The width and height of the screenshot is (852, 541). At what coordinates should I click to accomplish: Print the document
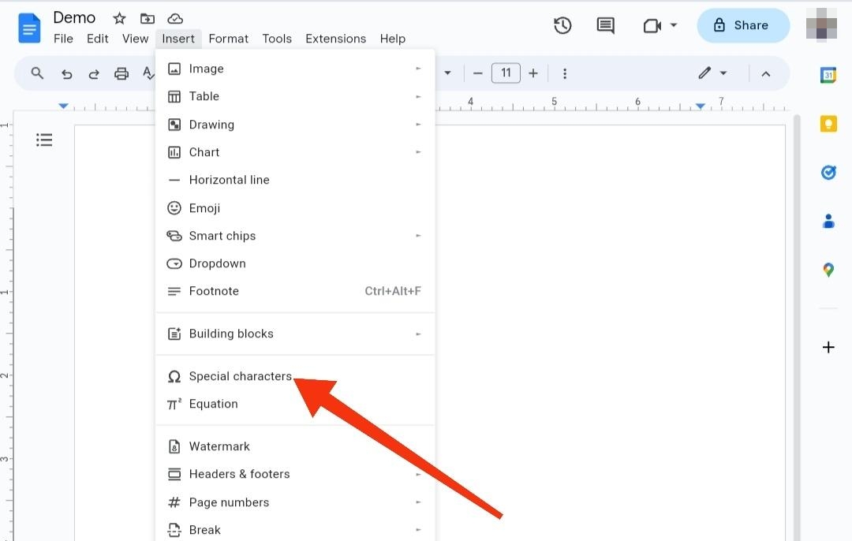[121, 73]
